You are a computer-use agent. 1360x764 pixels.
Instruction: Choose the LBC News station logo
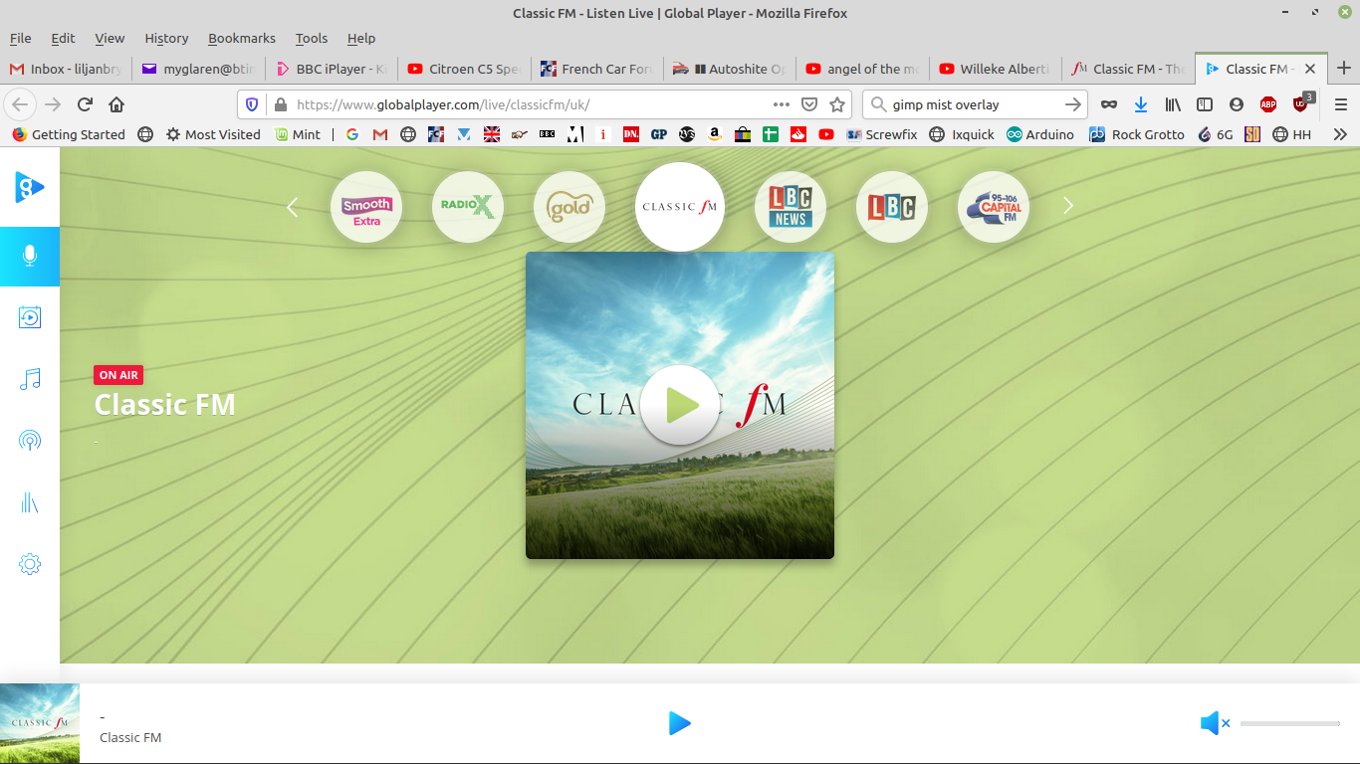click(x=791, y=207)
